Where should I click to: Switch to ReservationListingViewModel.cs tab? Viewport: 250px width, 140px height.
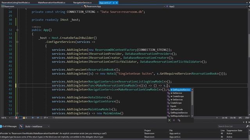pyautogui.click(x=16, y=3)
